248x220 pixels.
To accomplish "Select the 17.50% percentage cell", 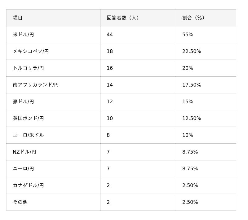I will click(192, 85).
